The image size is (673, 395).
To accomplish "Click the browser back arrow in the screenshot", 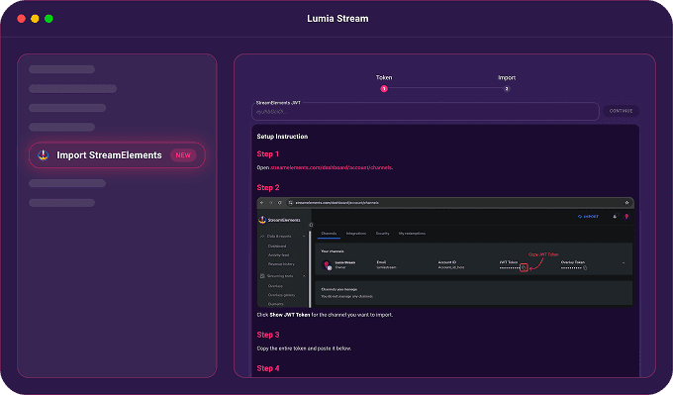I will tap(262, 203).
